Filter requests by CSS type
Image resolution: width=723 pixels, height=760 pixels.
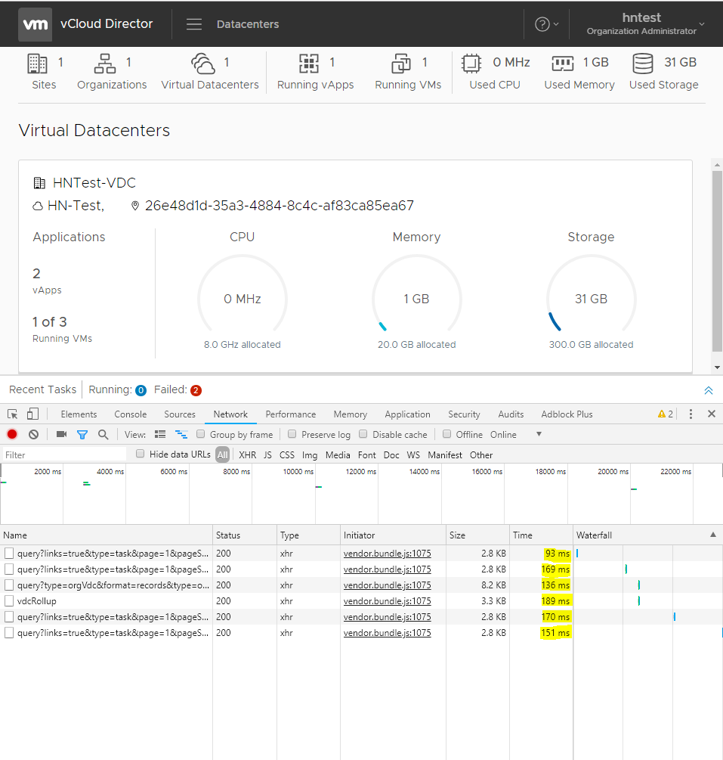coord(286,454)
